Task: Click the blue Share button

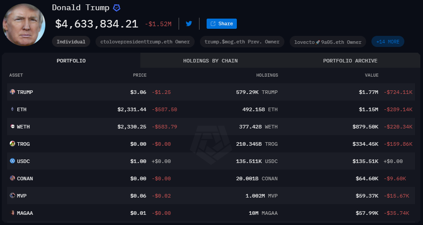Action: pos(221,24)
